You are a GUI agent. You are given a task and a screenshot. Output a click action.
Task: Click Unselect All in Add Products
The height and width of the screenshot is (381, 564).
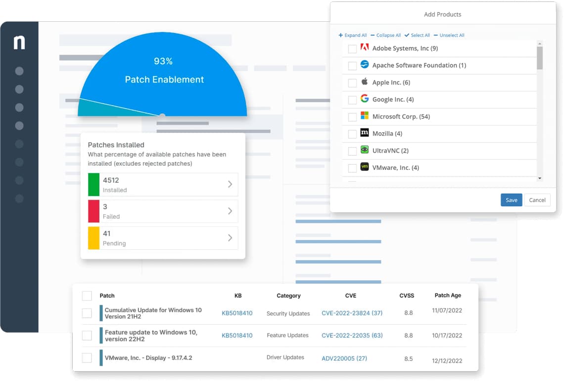click(449, 35)
